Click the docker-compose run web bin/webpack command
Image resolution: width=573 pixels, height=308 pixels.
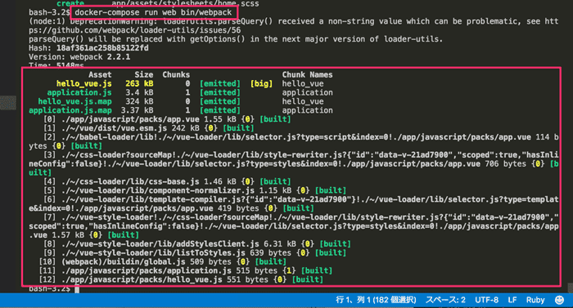click(154, 12)
